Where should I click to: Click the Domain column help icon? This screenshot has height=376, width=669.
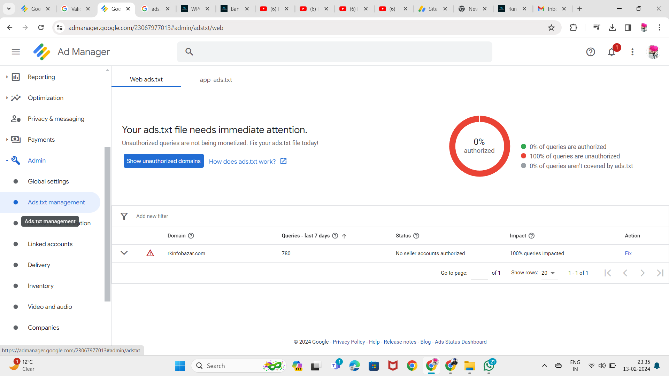coord(191,236)
